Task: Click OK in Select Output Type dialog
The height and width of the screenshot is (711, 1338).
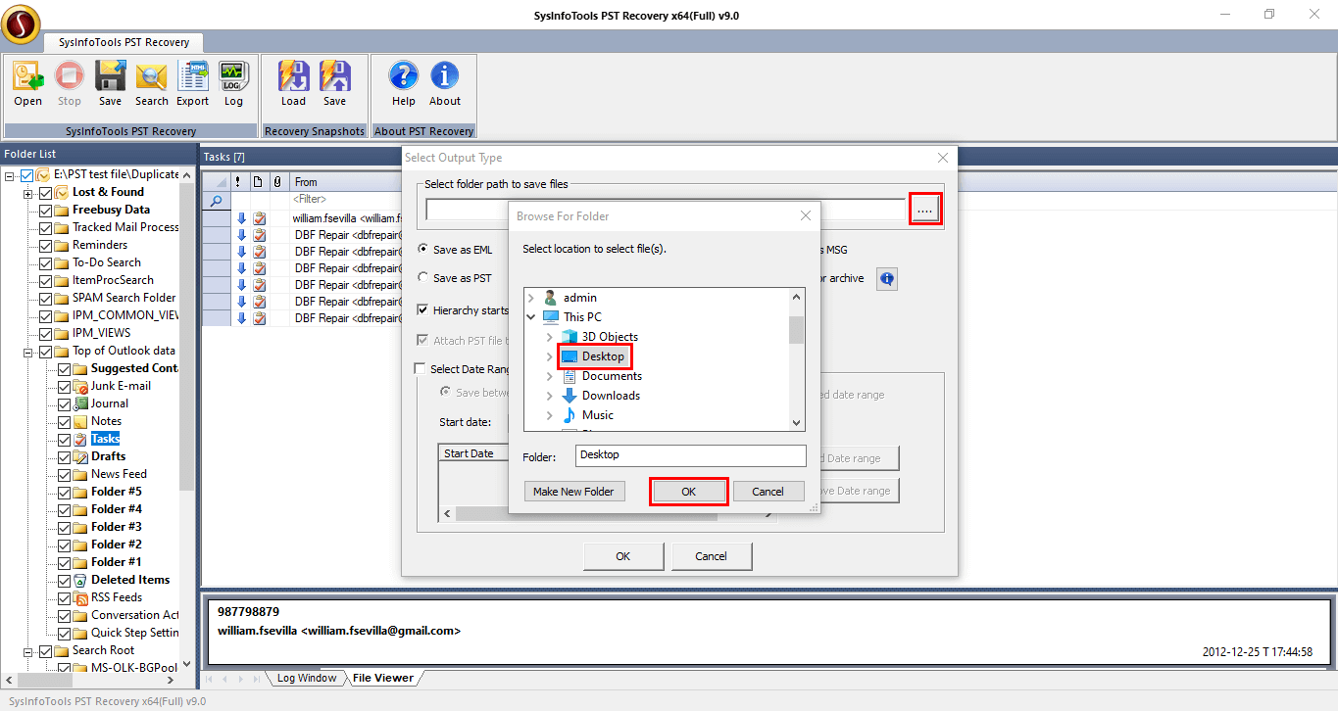Action: click(x=622, y=556)
